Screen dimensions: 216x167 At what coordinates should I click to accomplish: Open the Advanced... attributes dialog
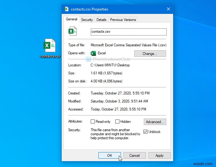pyautogui.click(x=155, y=122)
